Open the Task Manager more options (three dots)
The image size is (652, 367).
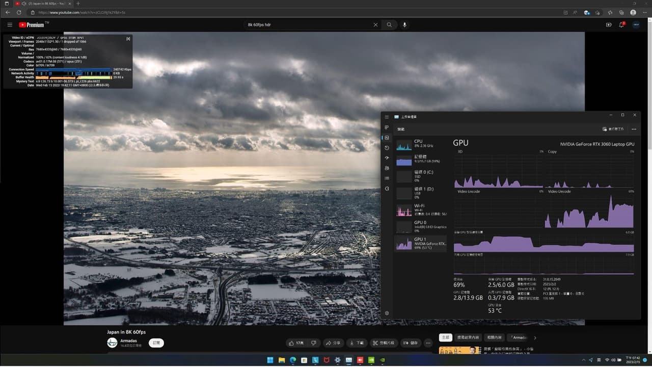634,129
